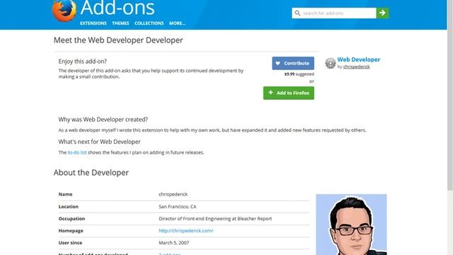The height and width of the screenshot is (255, 453).
Task: Click the page vertical scrollbar thumb
Action: click(x=450, y=96)
